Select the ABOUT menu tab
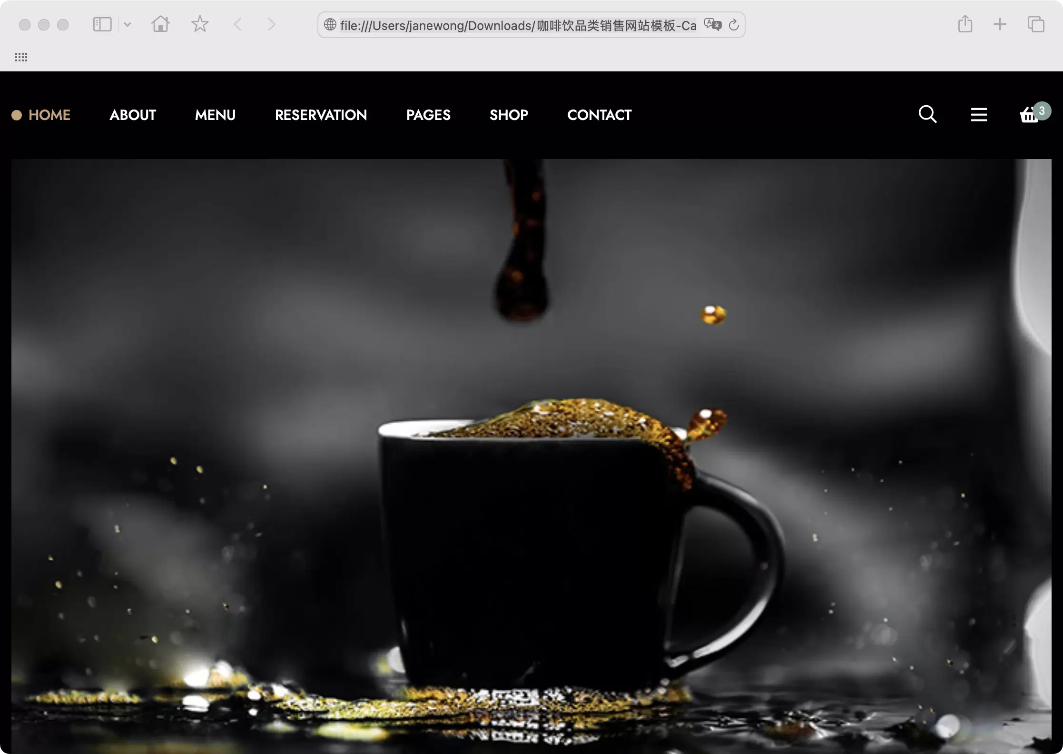 (133, 114)
